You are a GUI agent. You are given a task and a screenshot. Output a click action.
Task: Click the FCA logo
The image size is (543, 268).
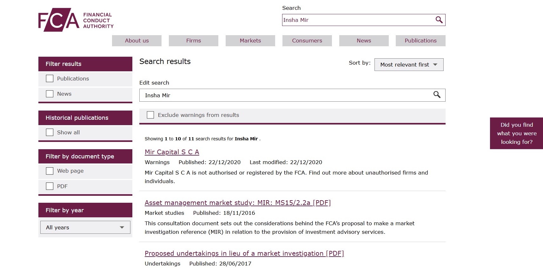click(76, 20)
